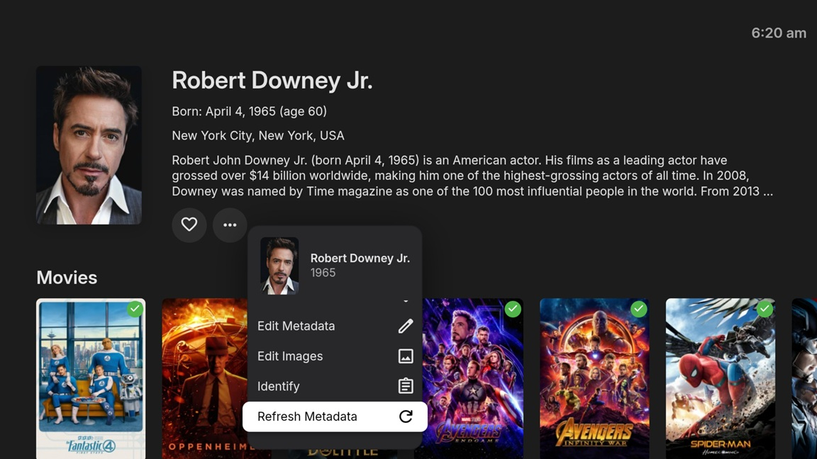Select the Edit Metadata menu entry
This screenshot has height=459, width=817.
[296, 326]
